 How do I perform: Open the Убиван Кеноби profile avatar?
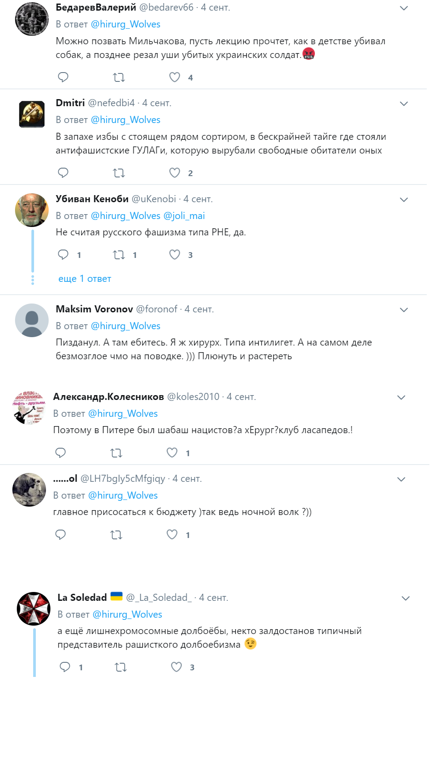point(32,210)
